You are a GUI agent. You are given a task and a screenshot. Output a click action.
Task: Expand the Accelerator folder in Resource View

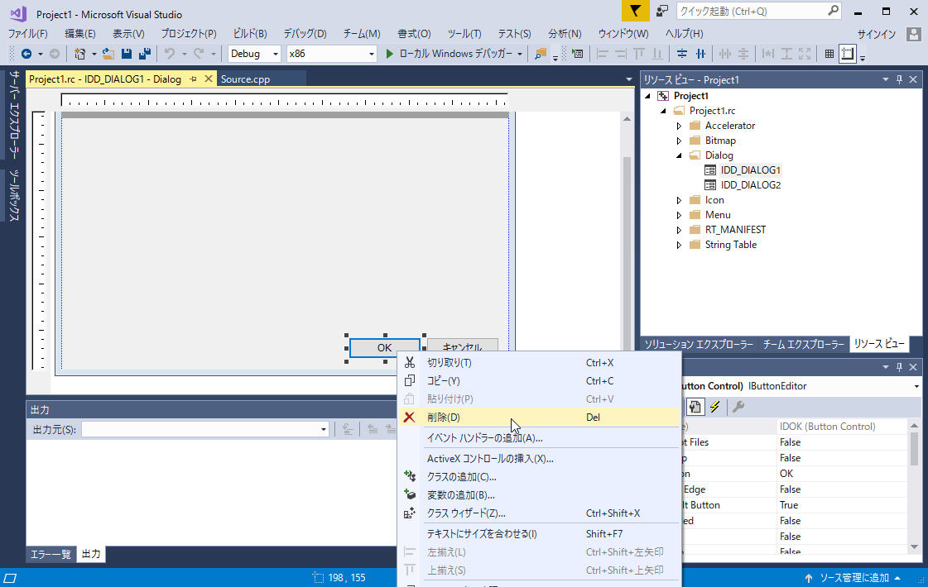(x=679, y=126)
